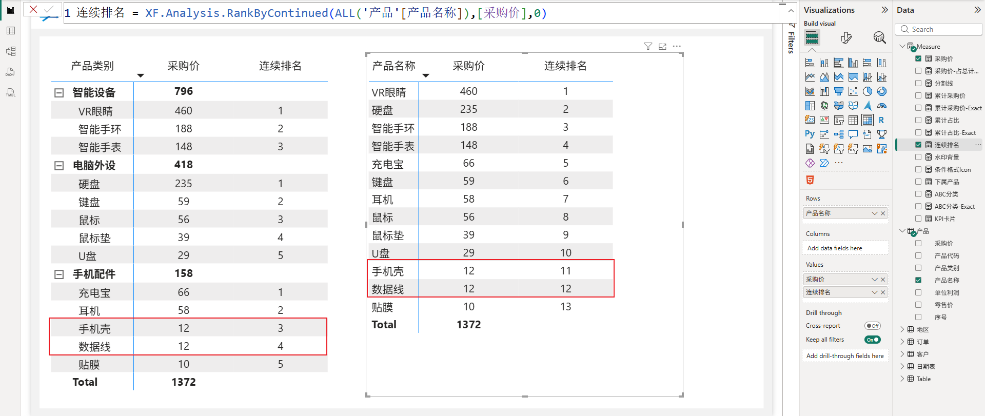Disable the Keep all filters toggle
This screenshot has height=416, width=985.
coord(872,340)
